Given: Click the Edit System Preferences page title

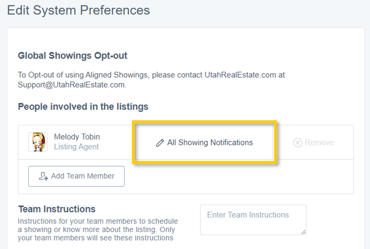Looking at the screenshot, I should click(x=78, y=10).
